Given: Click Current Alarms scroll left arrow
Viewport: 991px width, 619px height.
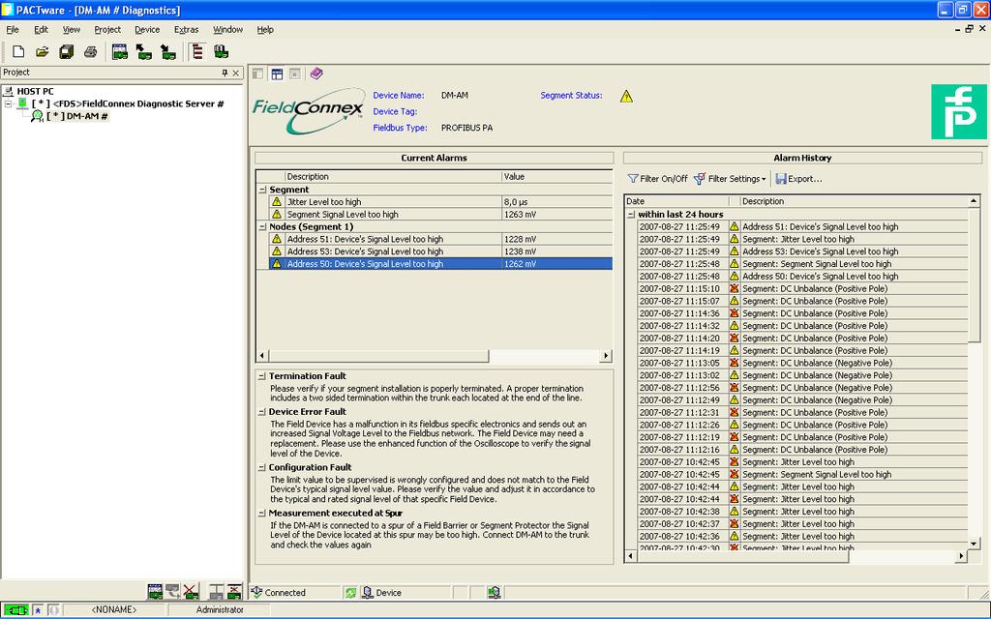Looking at the screenshot, I should point(262,356).
